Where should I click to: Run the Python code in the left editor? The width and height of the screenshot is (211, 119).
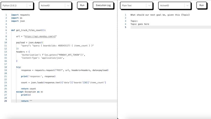click(x=82, y=5)
